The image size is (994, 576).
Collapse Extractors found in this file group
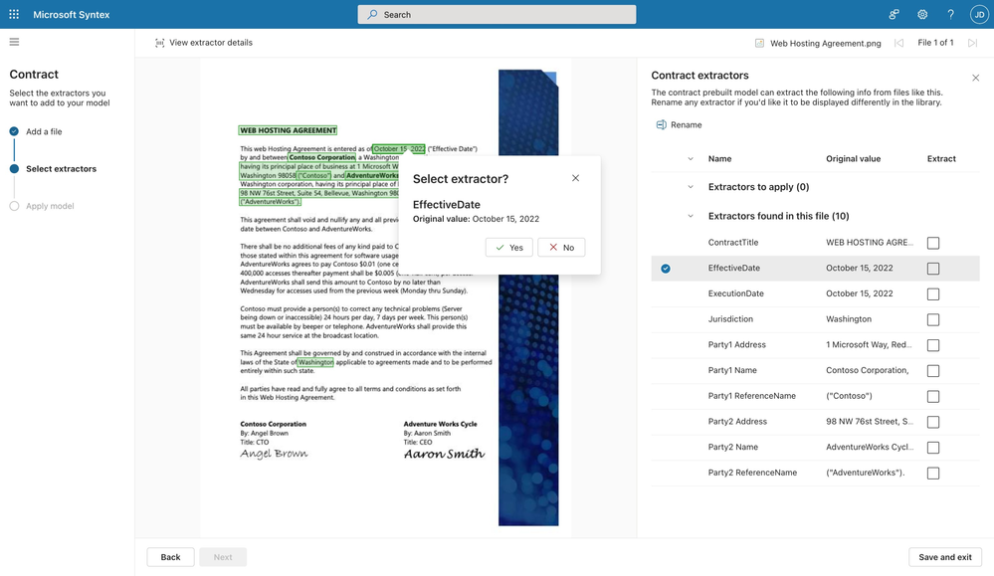coord(691,216)
